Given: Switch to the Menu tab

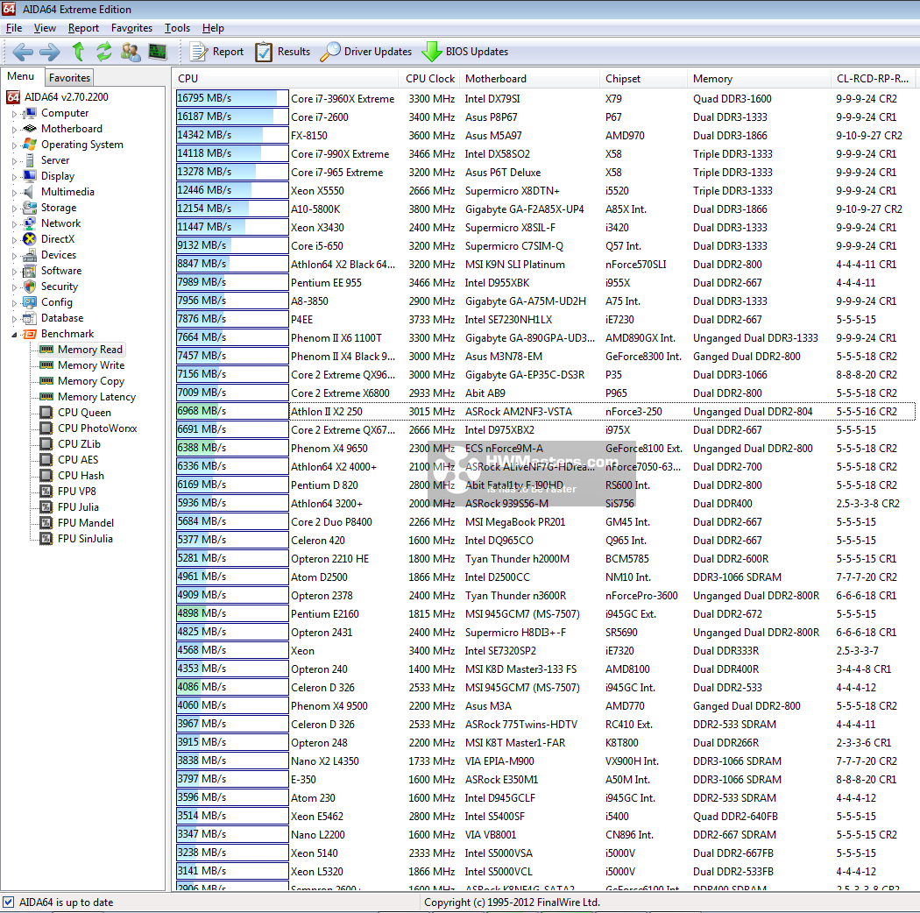Looking at the screenshot, I should pyautogui.click(x=20, y=76).
